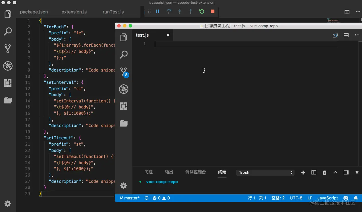Click "forEach" key in javascript.json
362x212 pixels.
tap(55, 27)
